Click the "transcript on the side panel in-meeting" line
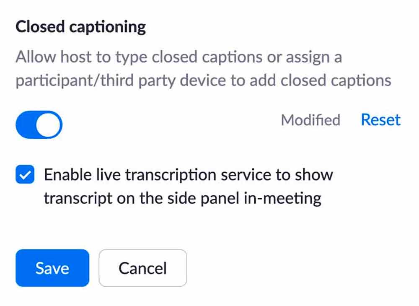The height and width of the screenshot is (306, 419). 183,197
